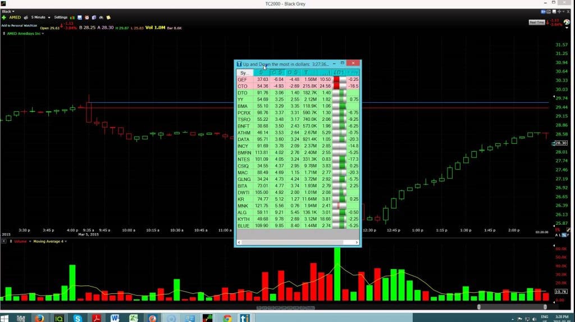This screenshot has height=322, width=575.
Task: Select the KYTH row in the watchlist
Action: [298, 219]
